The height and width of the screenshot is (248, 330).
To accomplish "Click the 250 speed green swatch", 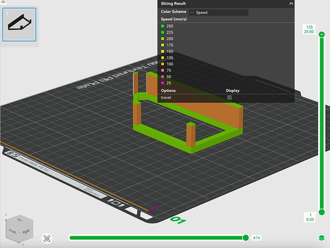I will [162, 26].
